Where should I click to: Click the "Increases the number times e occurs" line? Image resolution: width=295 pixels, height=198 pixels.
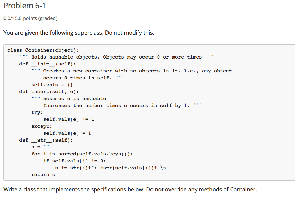click(x=122, y=106)
